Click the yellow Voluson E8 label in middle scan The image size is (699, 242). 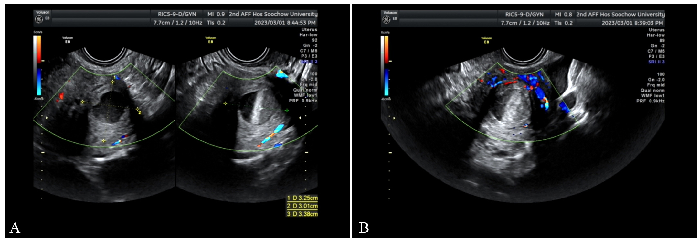click(x=210, y=40)
